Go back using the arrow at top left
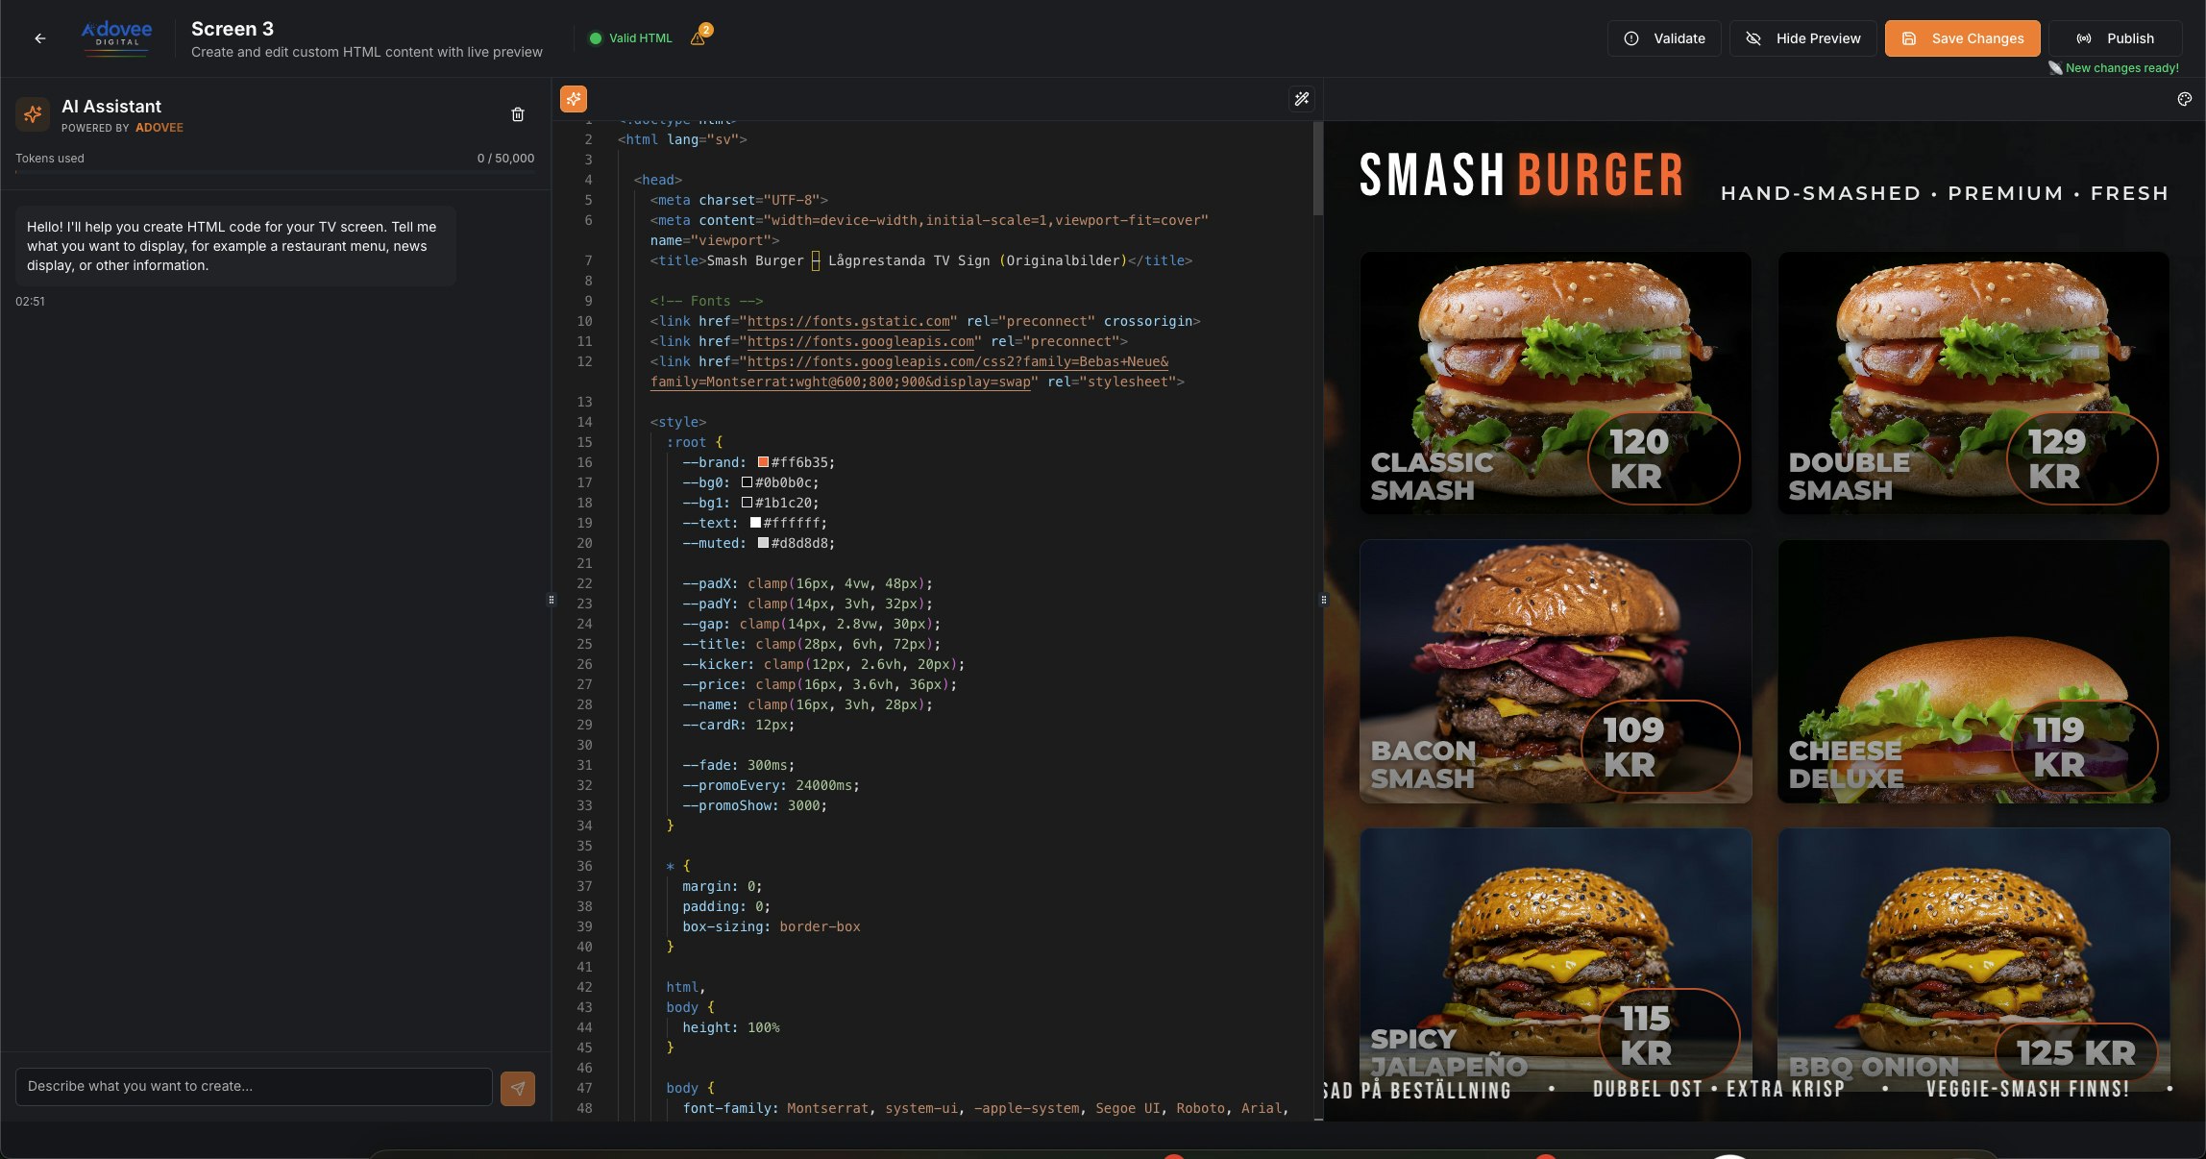Image resolution: width=2206 pixels, height=1159 pixels. click(x=39, y=38)
